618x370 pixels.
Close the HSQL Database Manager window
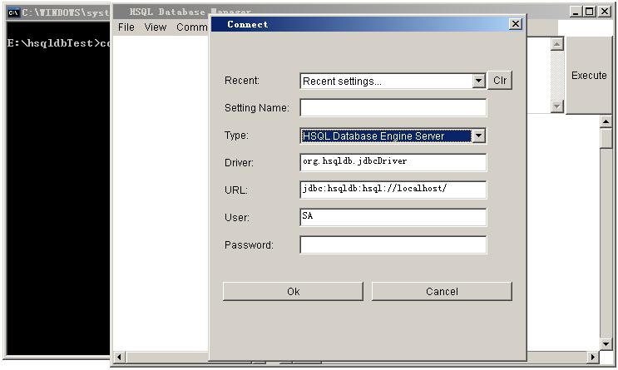point(604,12)
